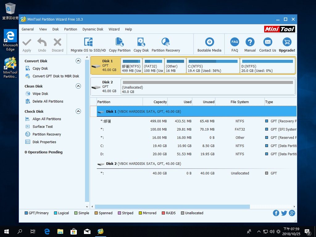Show hidden system tray icons
Image resolution: width=316 pixels, height=237 pixels.
click(x=259, y=231)
